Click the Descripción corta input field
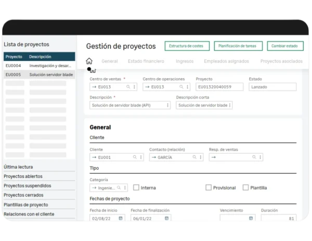 pyautogui.click(x=204, y=105)
